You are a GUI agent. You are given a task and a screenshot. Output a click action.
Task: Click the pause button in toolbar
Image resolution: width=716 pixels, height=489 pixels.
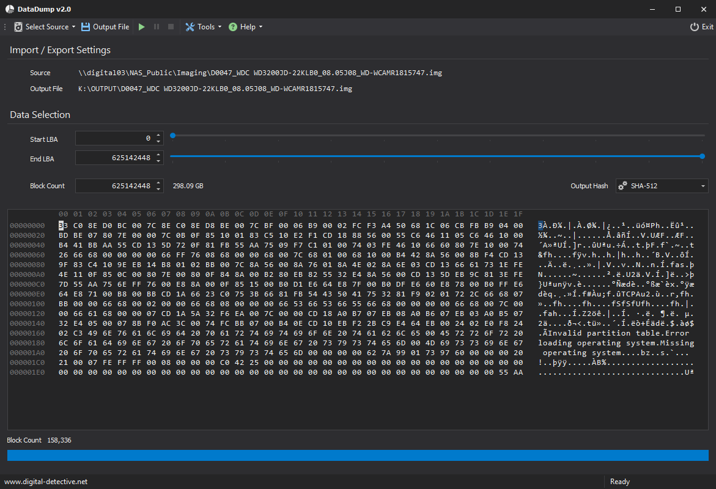pyautogui.click(x=157, y=27)
